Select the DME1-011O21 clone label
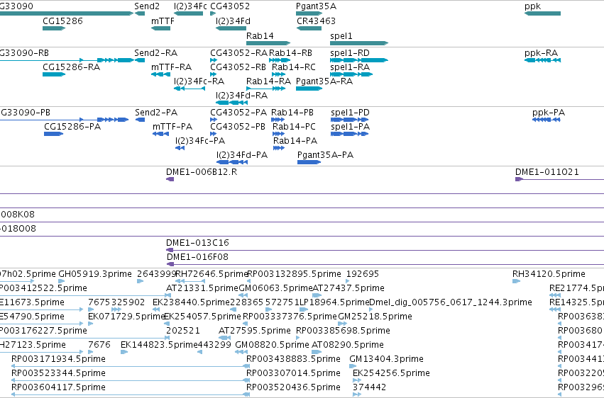 click(547, 171)
